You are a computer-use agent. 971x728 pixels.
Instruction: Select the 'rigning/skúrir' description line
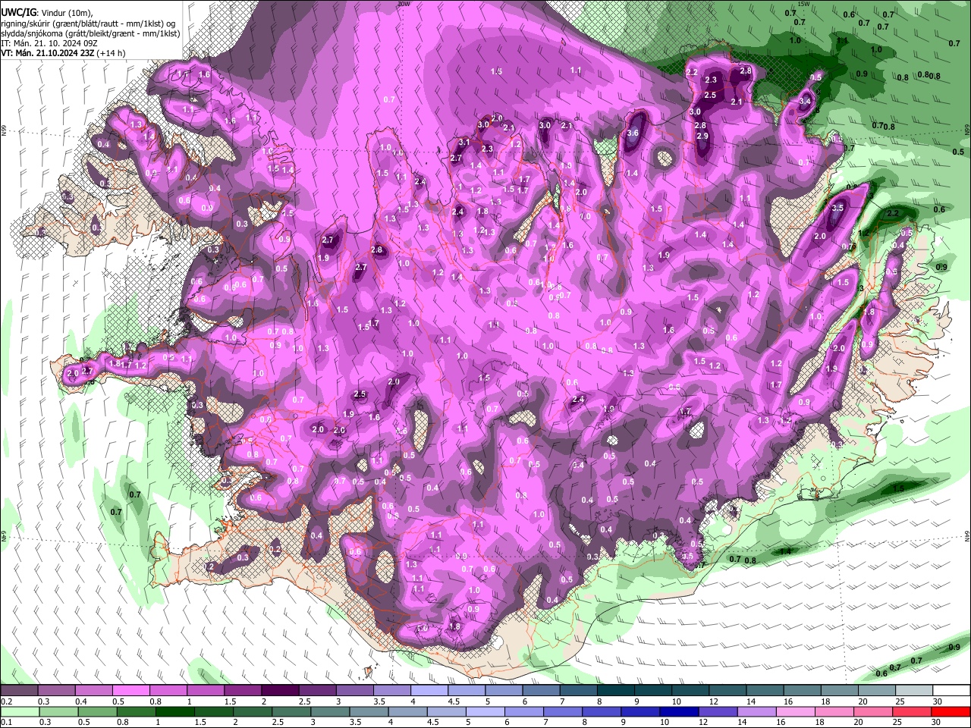(x=90, y=23)
